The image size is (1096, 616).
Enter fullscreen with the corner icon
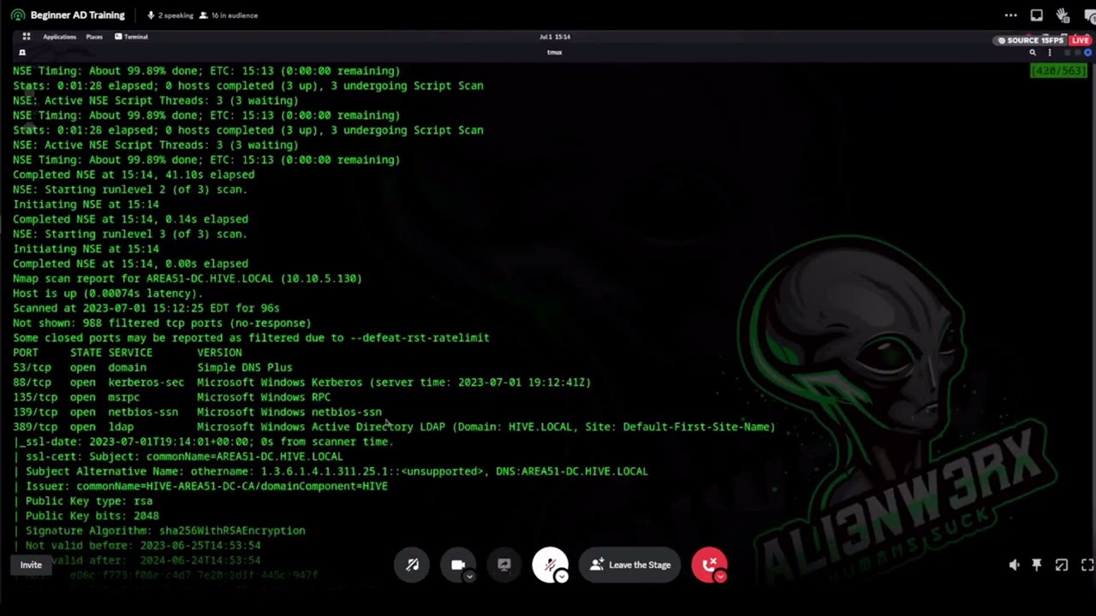[1087, 565]
